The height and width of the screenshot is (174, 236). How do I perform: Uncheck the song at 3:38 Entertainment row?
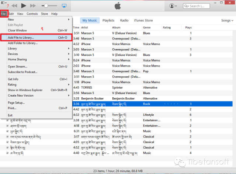tap(7, 121)
